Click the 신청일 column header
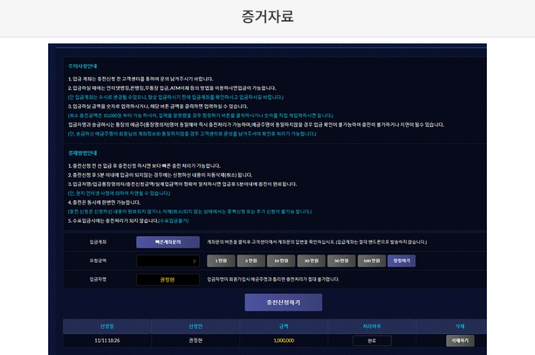535x355 pixels. click(107, 326)
